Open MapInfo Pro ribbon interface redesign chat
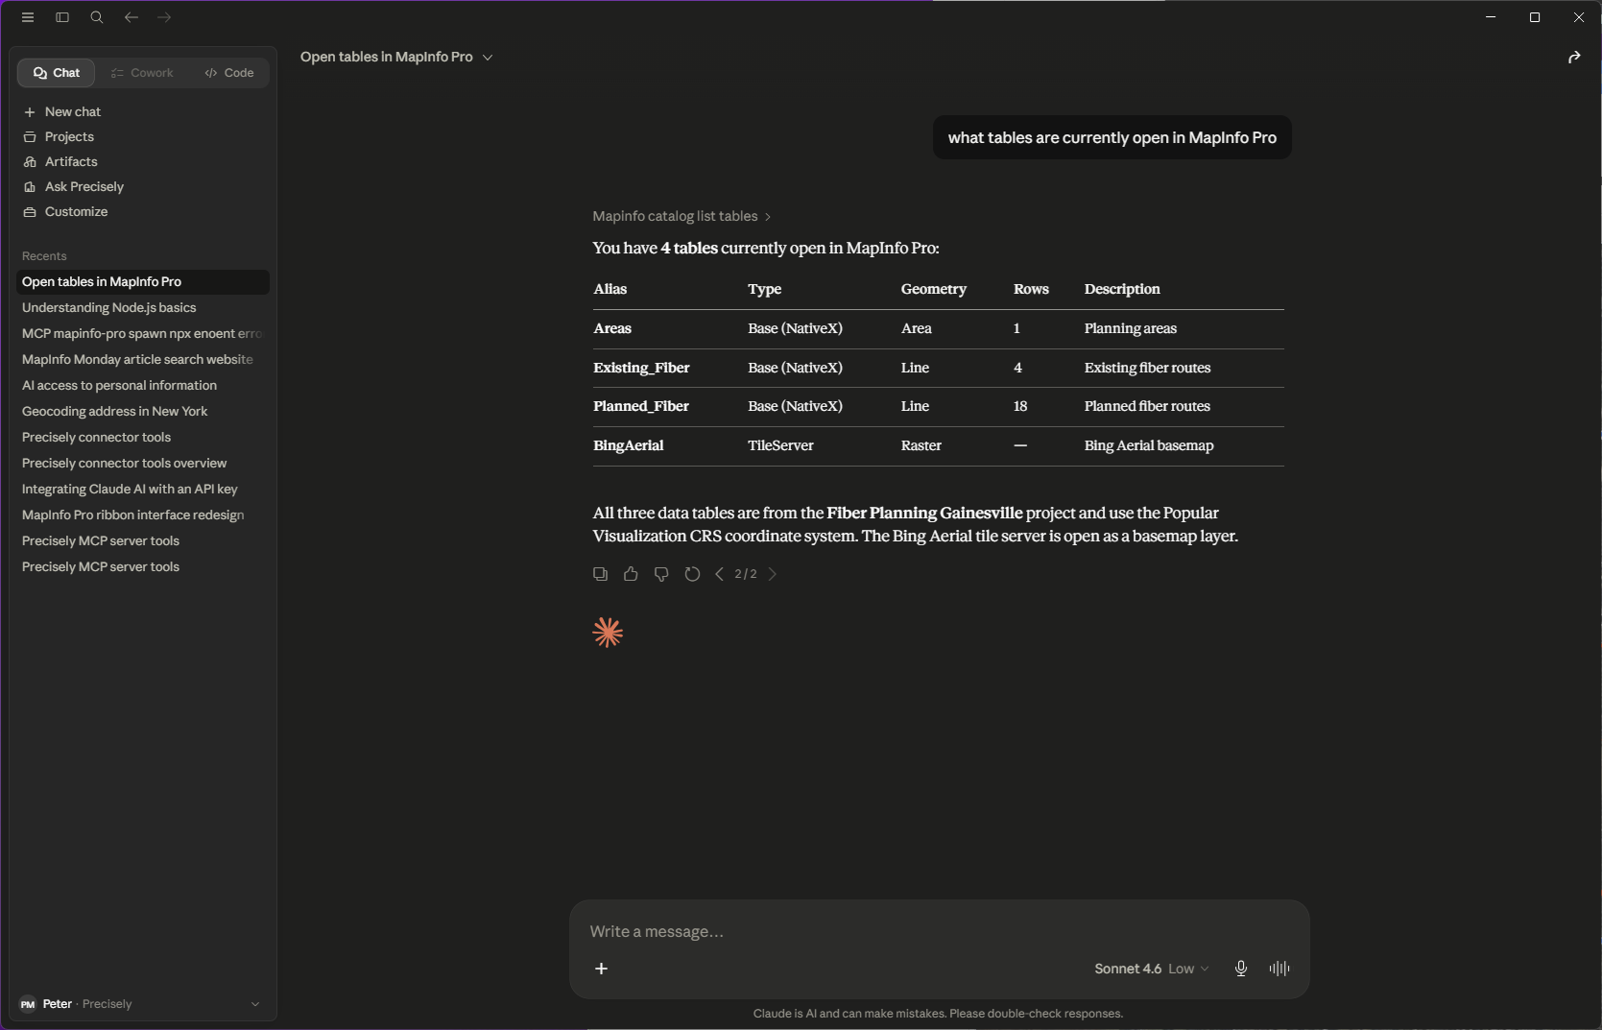This screenshot has width=1602, height=1030. tap(143, 515)
